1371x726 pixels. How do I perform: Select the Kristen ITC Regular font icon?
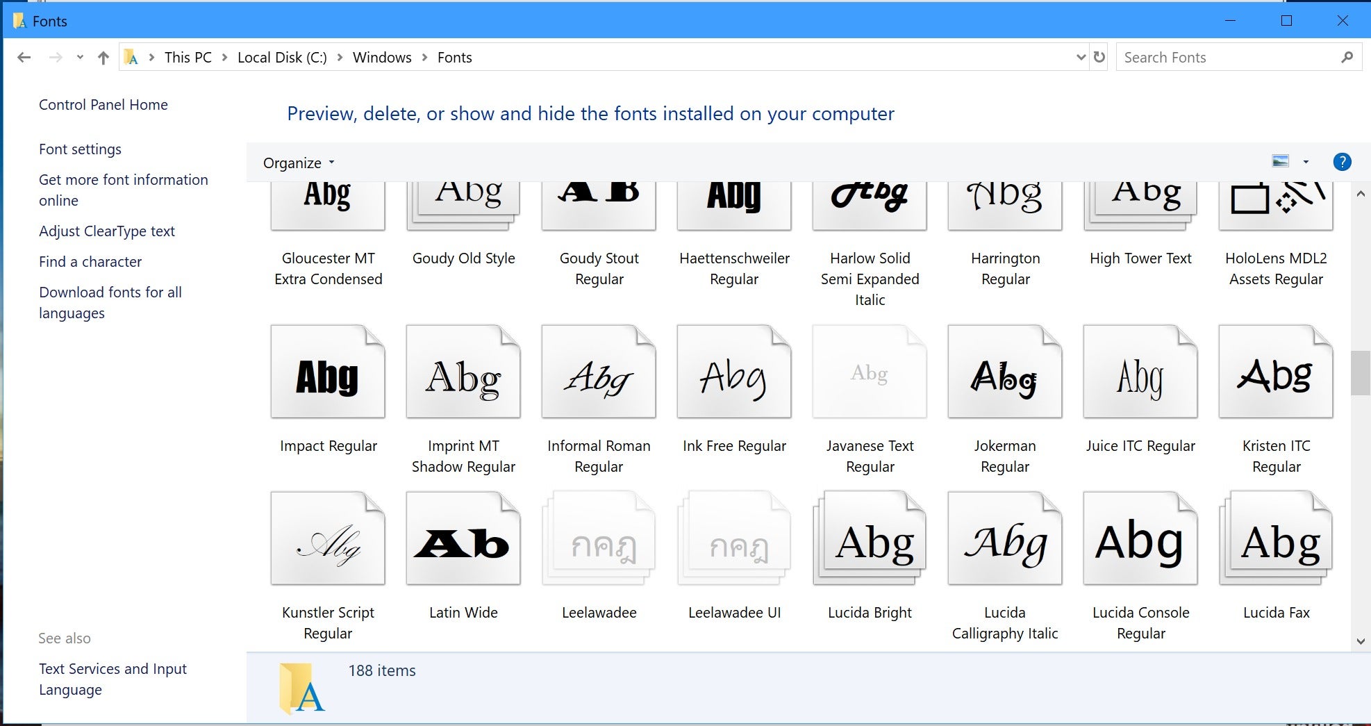pyautogui.click(x=1276, y=372)
